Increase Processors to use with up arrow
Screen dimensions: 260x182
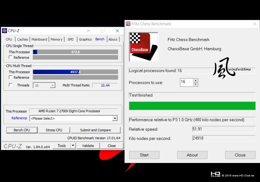(x=196, y=81)
